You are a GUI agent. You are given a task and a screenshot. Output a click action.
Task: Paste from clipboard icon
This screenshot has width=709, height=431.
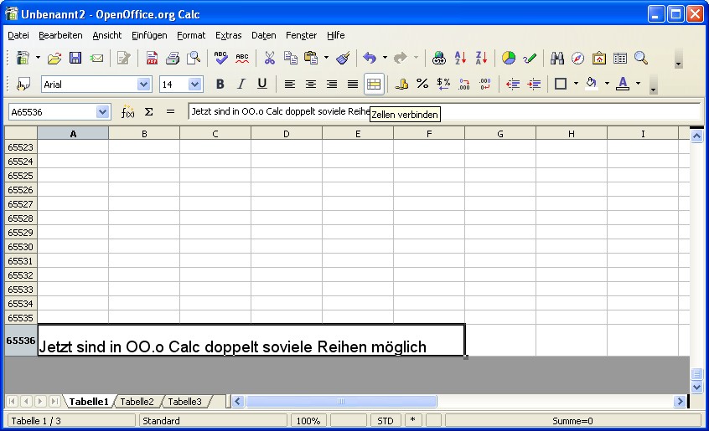(311, 59)
